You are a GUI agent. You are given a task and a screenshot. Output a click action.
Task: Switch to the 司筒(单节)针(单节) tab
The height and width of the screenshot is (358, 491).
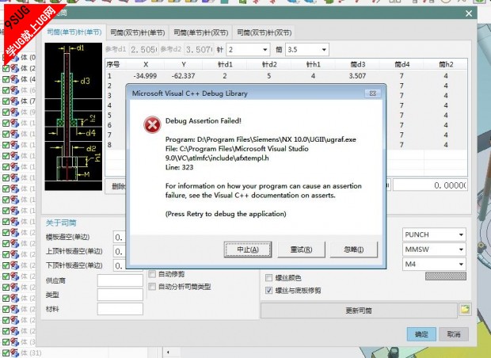tap(74, 32)
